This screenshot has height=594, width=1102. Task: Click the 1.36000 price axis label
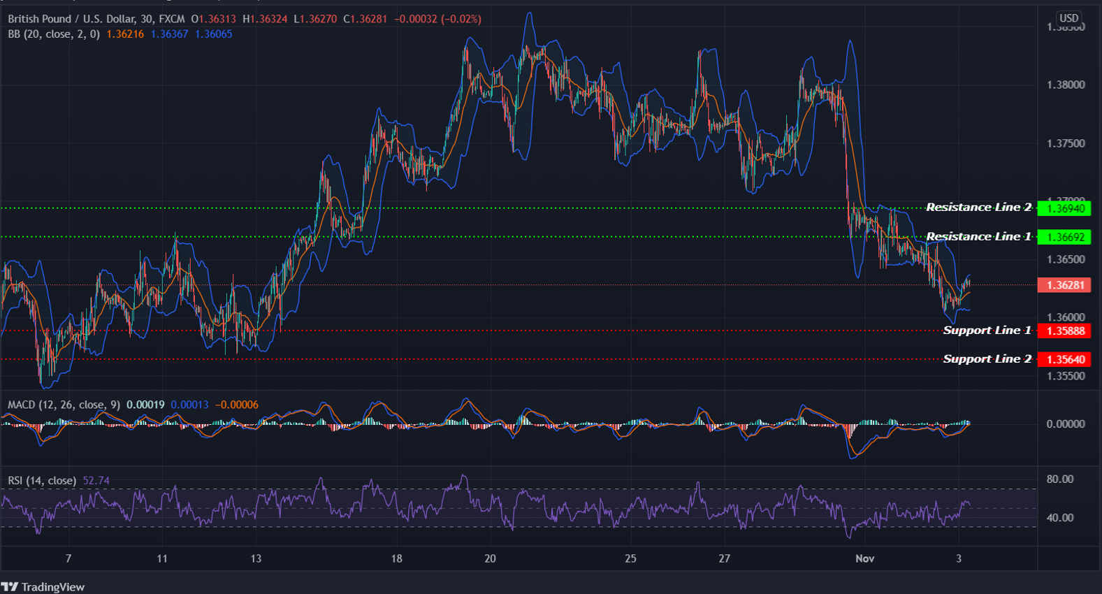coord(1066,317)
